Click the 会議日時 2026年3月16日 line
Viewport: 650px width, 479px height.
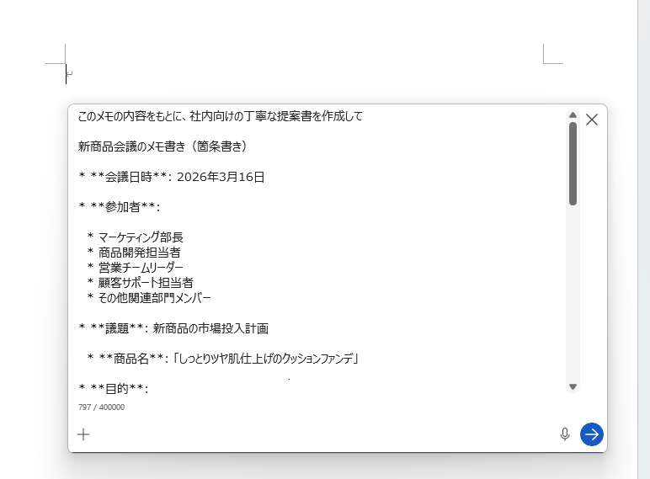(172, 177)
